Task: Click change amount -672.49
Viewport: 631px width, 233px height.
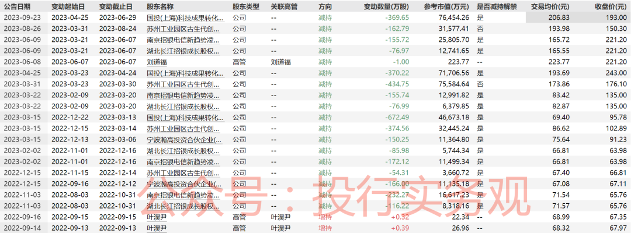Action: (x=397, y=118)
